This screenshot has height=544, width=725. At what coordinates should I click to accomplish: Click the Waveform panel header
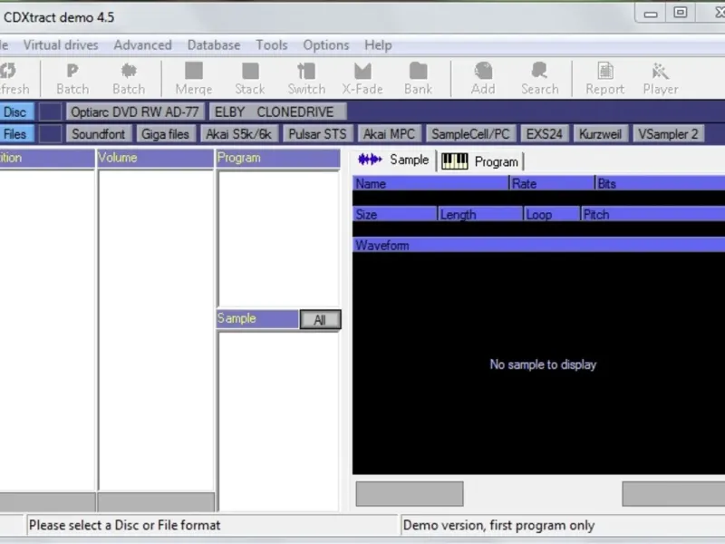coord(538,245)
